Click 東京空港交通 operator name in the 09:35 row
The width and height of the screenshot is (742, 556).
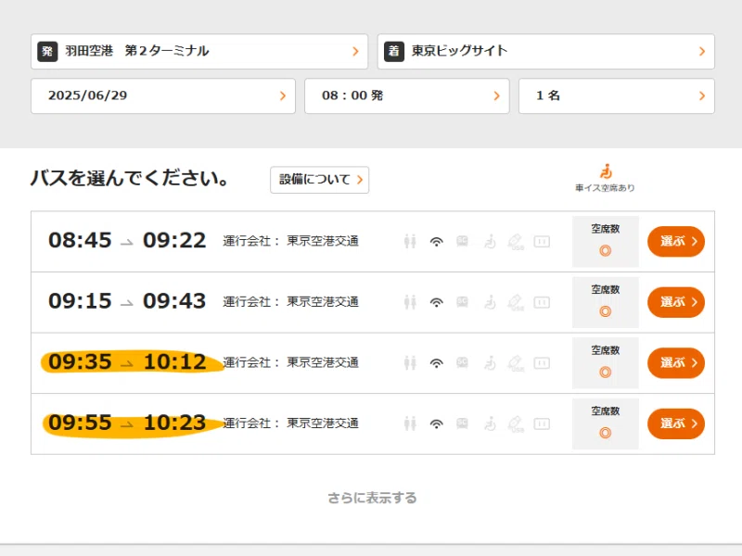[x=323, y=362]
